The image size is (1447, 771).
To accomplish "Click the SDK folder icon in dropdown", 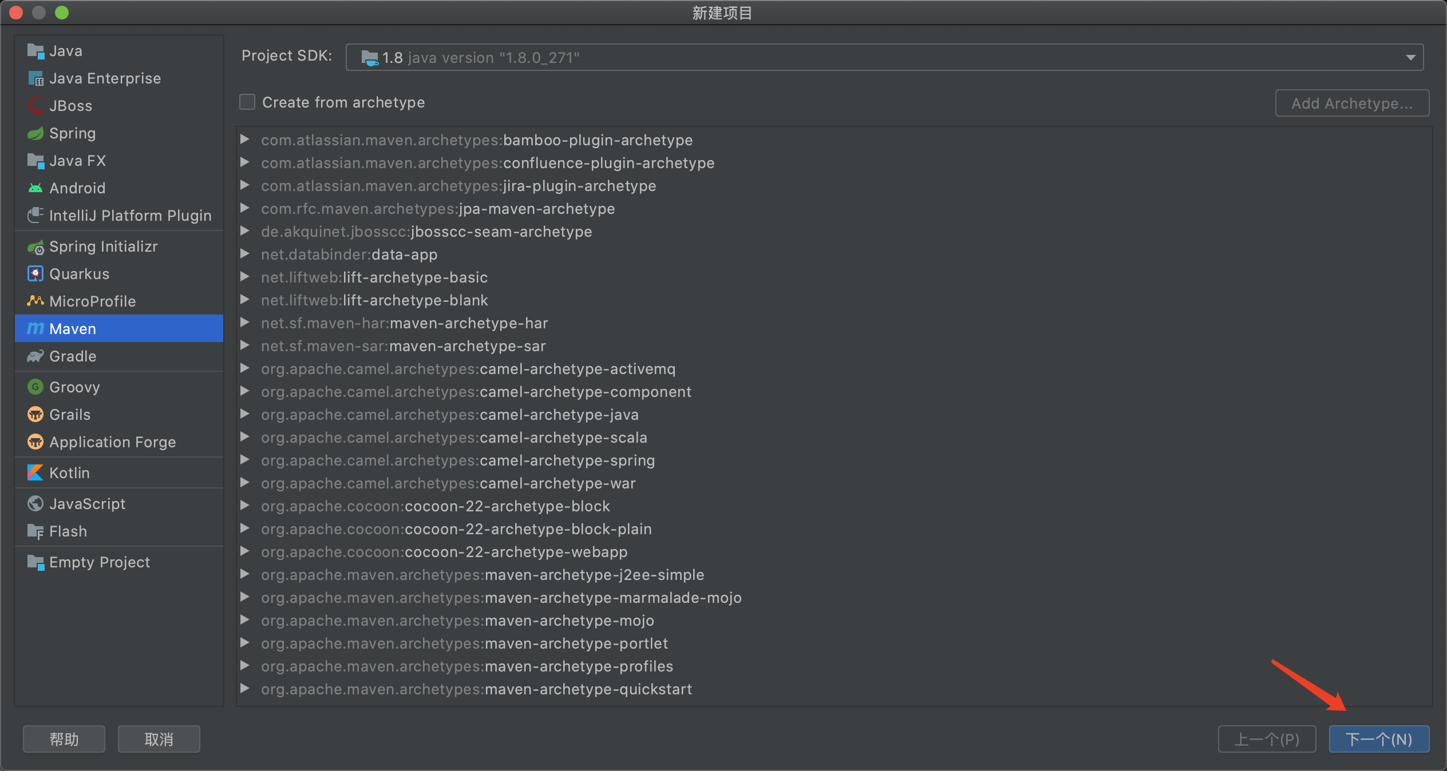I will pyautogui.click(x=370, y=58).
